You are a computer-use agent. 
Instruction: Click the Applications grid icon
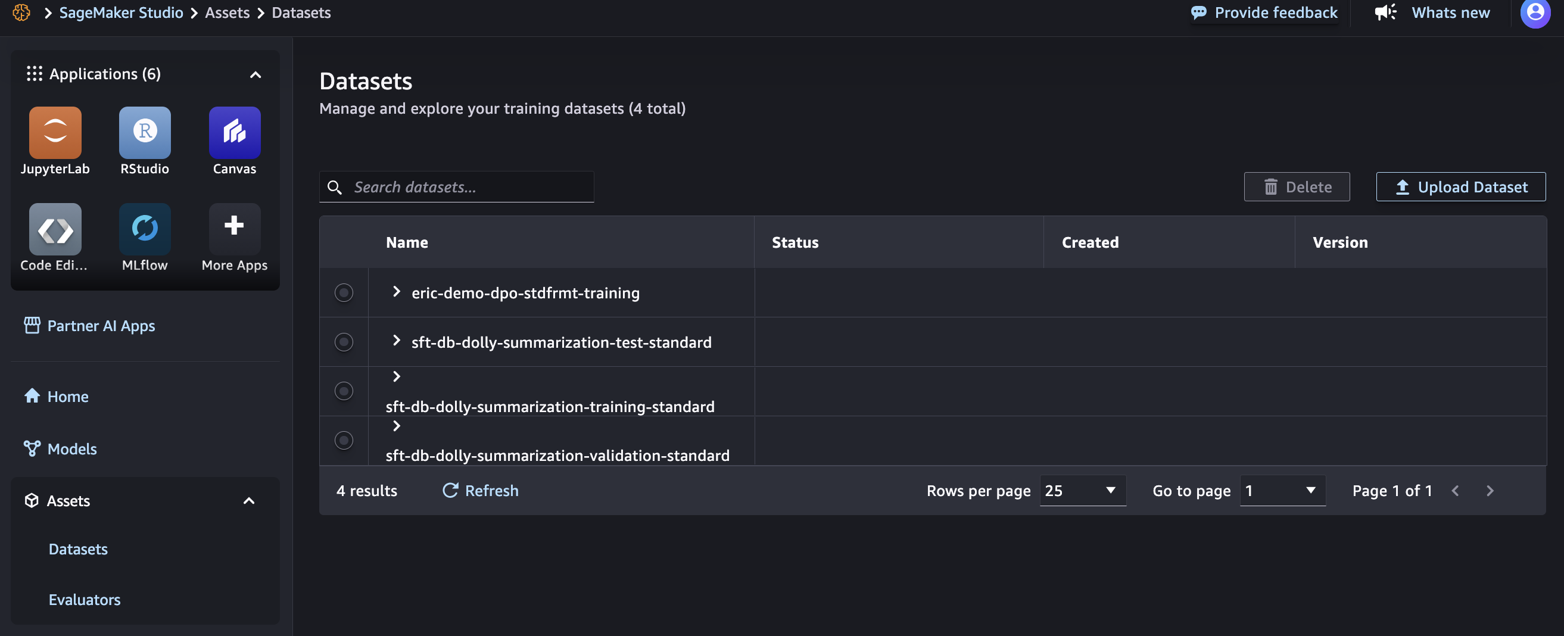point(35,73)
